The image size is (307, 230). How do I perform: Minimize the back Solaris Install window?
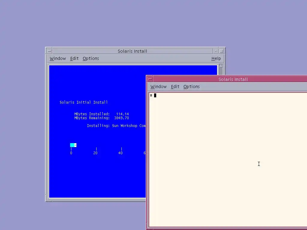click(216, 51)
